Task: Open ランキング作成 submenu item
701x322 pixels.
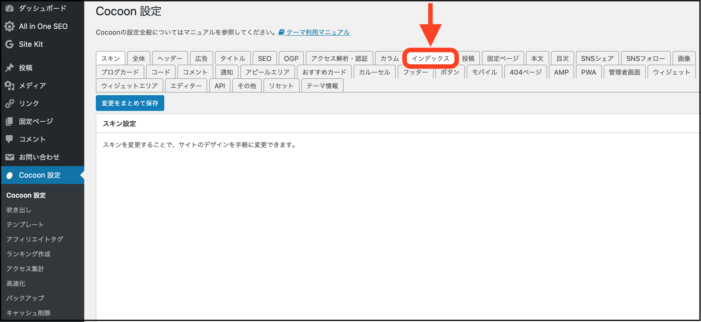Action: 28,254
